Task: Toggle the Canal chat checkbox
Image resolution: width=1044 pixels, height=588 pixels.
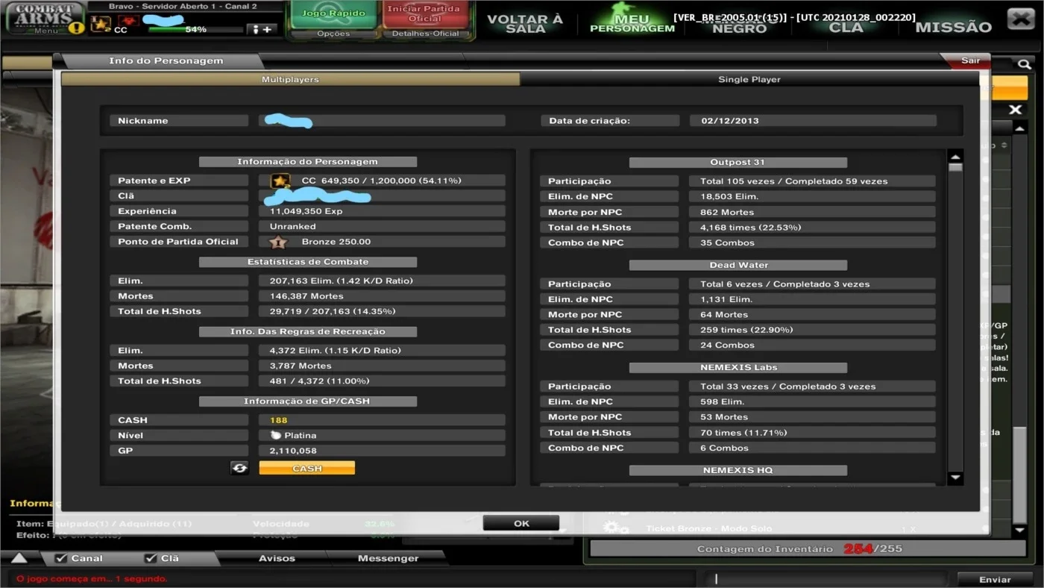Action: point(61,558)
